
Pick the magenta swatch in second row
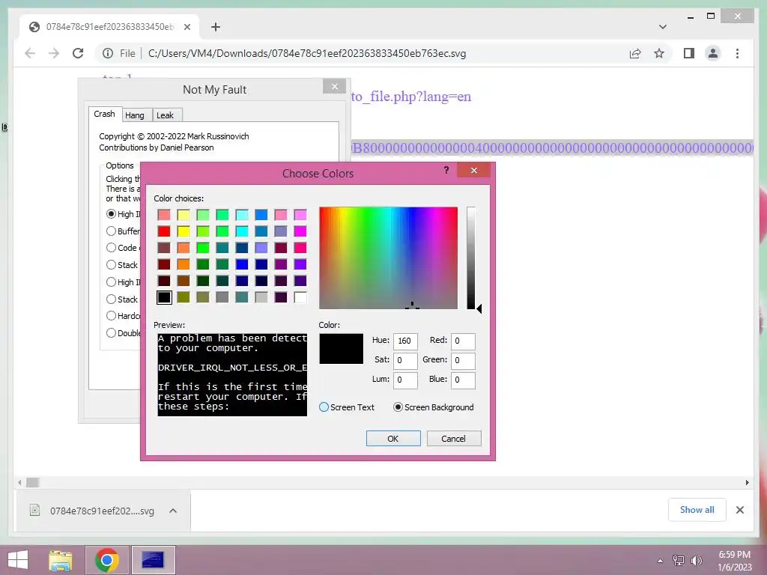300,231
